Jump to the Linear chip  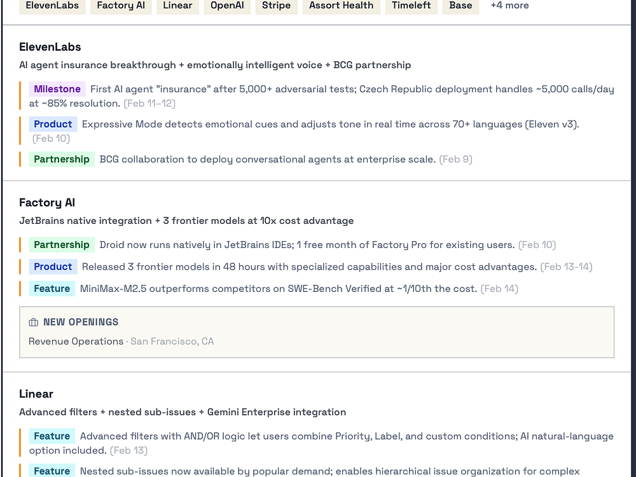click(177, 6)
